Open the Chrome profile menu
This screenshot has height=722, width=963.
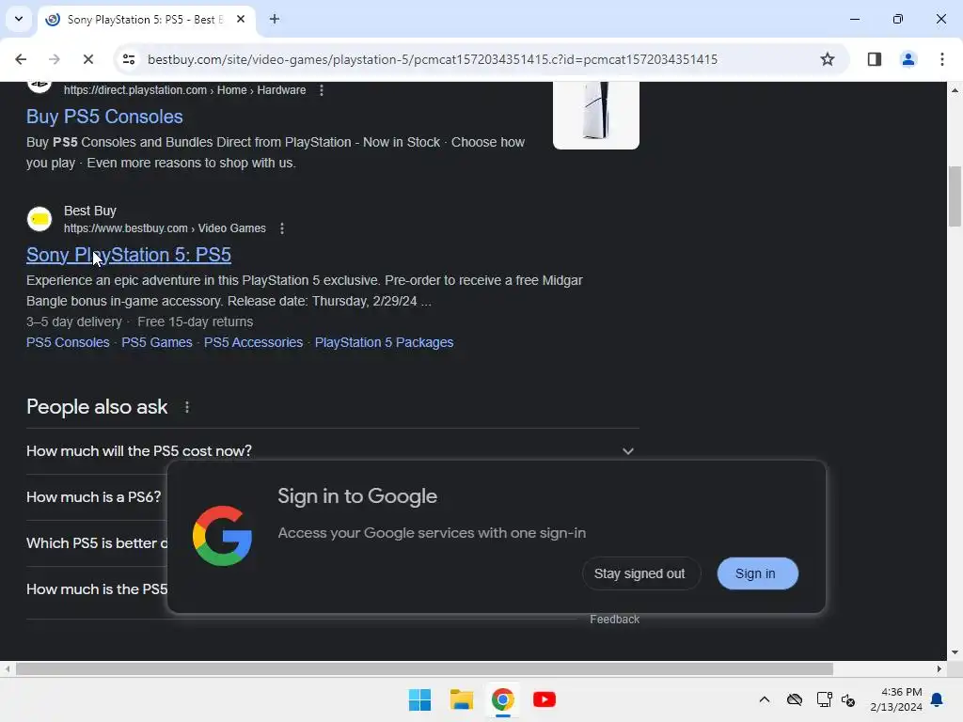tap(908, 59)
